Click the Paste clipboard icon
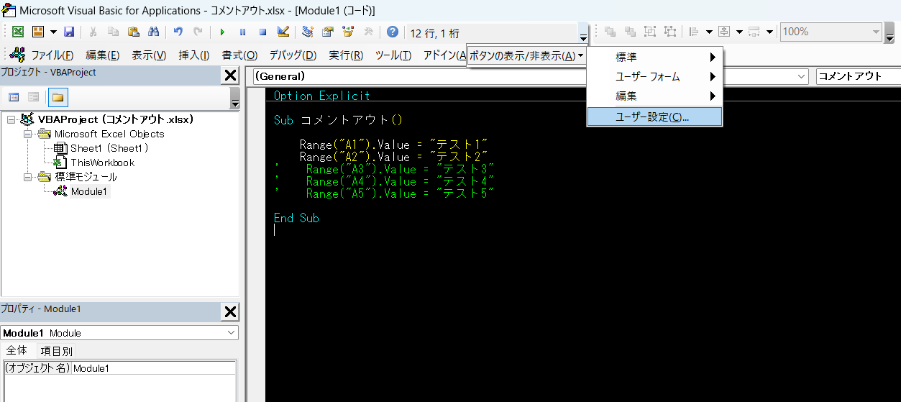The height and width of the screenshot is (402, 901). (133, 32)
